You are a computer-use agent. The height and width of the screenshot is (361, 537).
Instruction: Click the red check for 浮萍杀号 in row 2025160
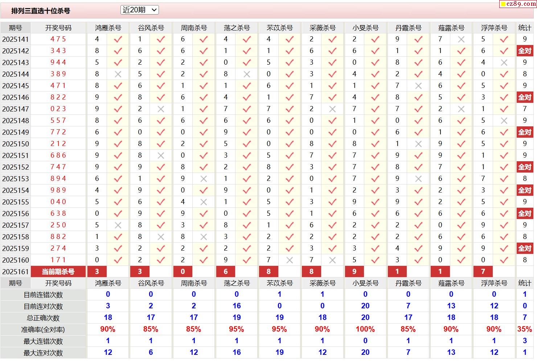click(504, 260)
